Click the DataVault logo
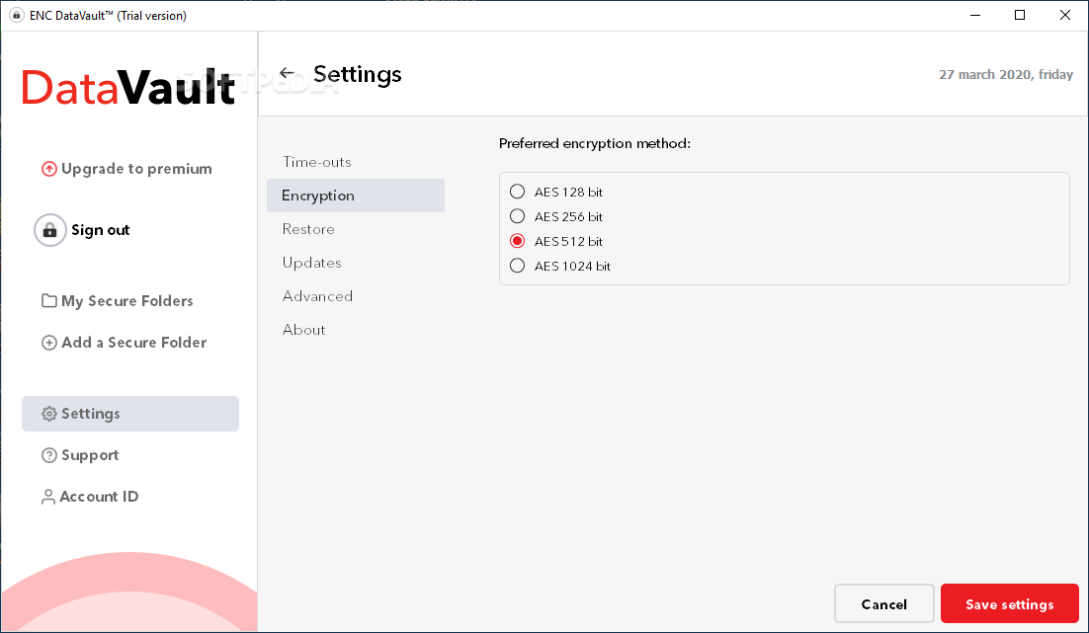1089x633 pixels. [128, 88]
